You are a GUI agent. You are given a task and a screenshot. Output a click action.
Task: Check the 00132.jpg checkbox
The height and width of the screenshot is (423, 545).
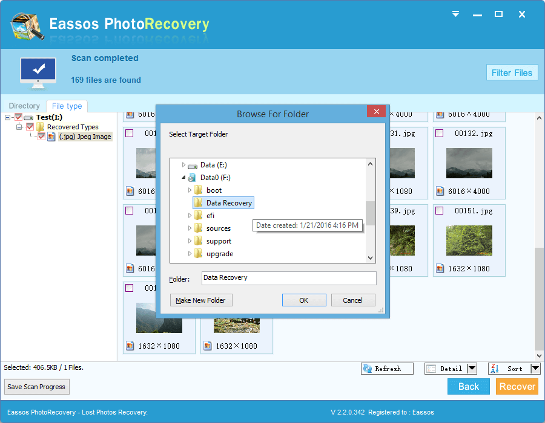coord(440,133)
